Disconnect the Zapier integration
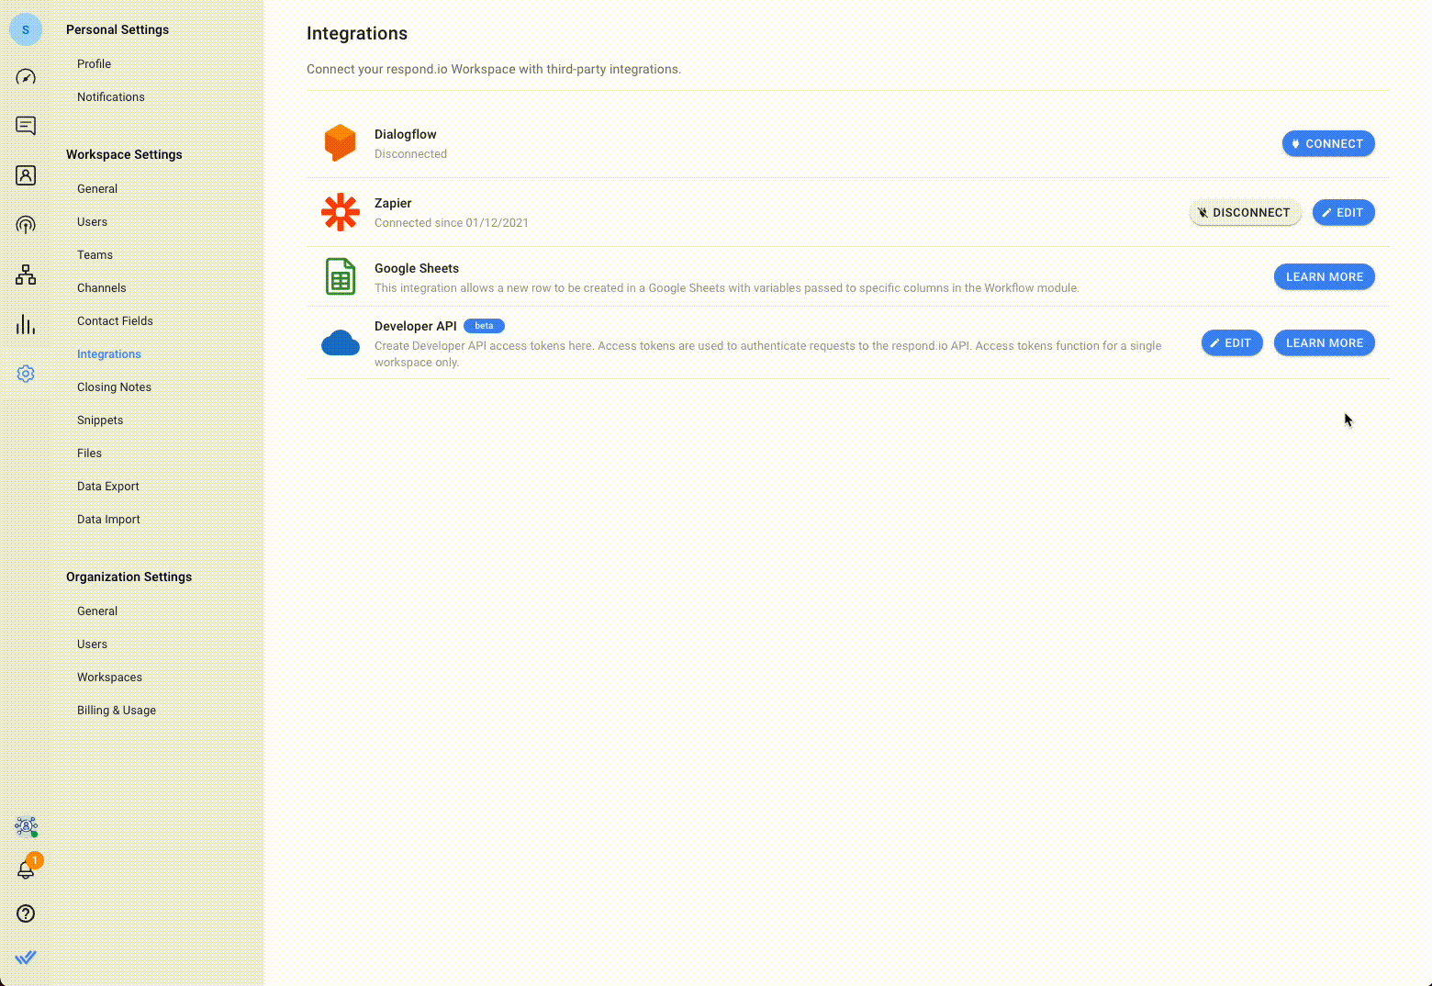The image size is (1432, 986). point(1245,213)
